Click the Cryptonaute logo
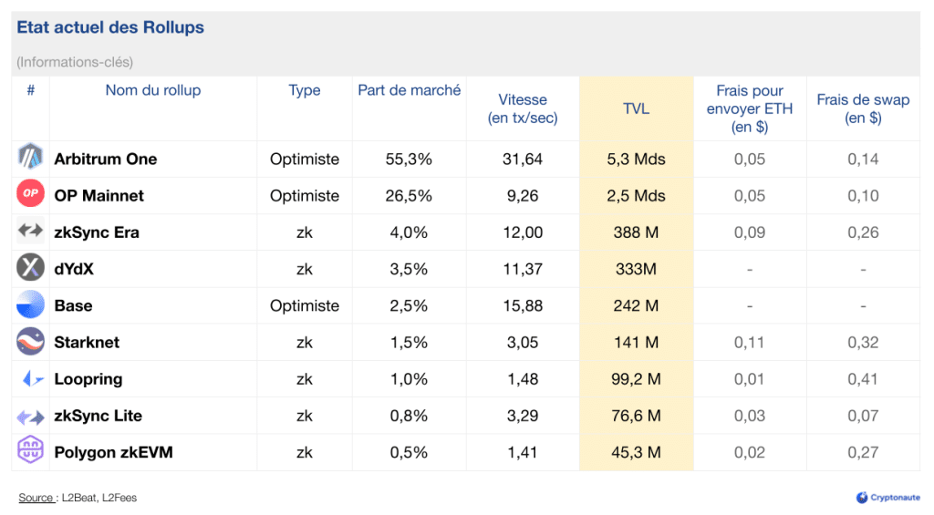The height and width of the screenshot is (515, 934). 887,497
